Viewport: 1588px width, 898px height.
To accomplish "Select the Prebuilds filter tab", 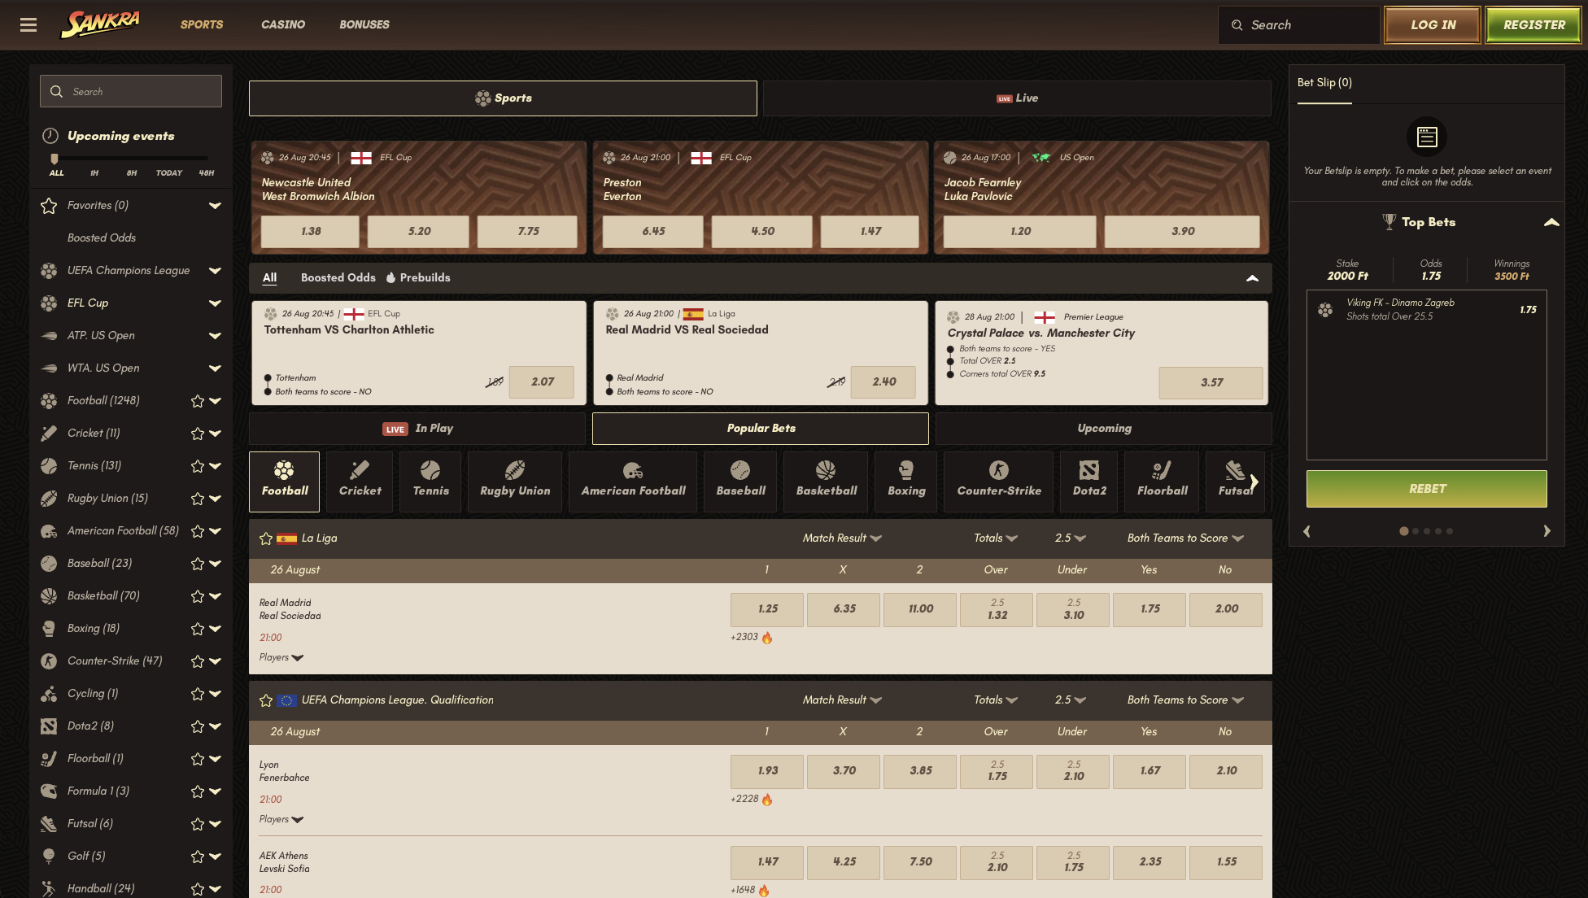I will 418,277.
